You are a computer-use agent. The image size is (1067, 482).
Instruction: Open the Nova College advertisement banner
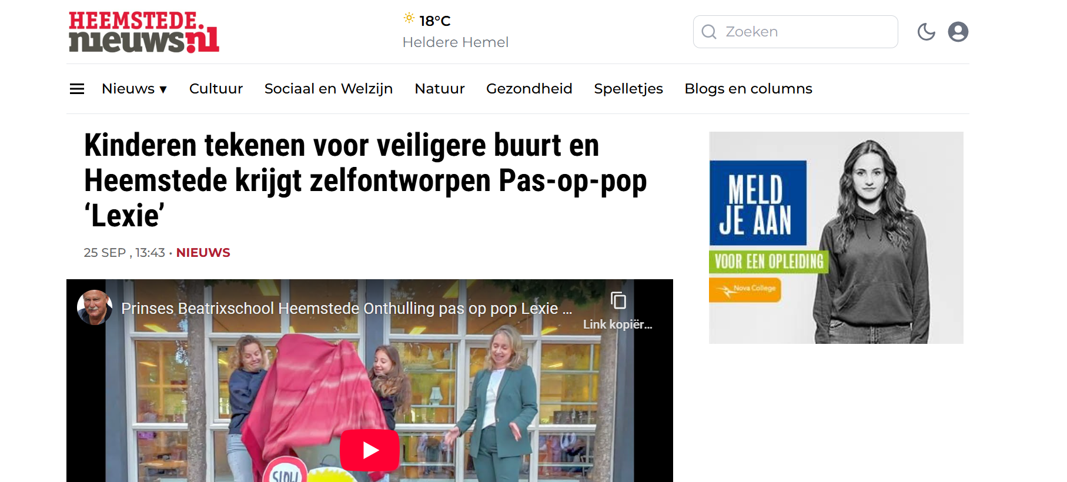[836, 237]
